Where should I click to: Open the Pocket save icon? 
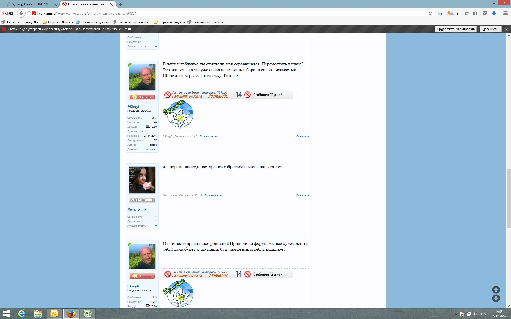coord(485,13)
